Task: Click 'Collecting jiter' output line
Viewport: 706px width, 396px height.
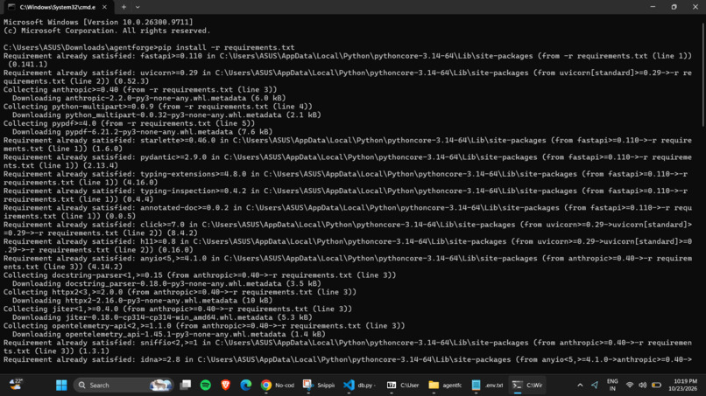Action: [x=178, y=309]
